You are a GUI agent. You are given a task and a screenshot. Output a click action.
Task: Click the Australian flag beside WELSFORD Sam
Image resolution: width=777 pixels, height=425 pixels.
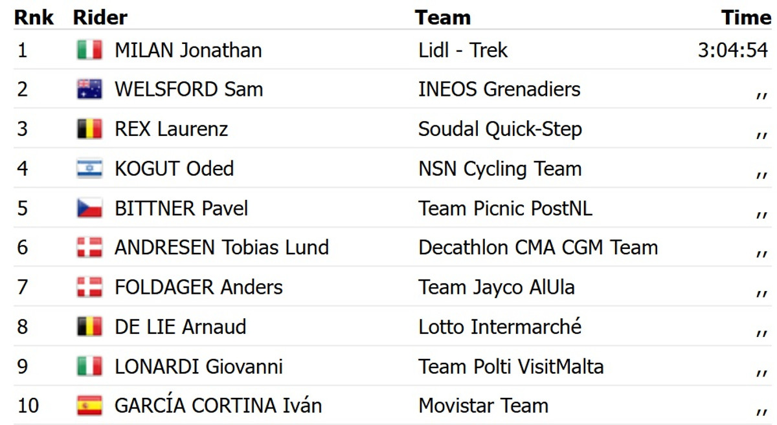pos(89,89)
